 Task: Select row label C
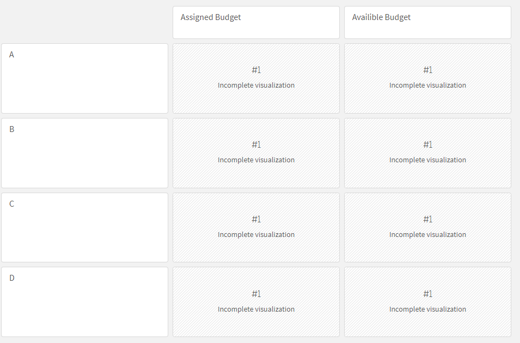point(11,203)
